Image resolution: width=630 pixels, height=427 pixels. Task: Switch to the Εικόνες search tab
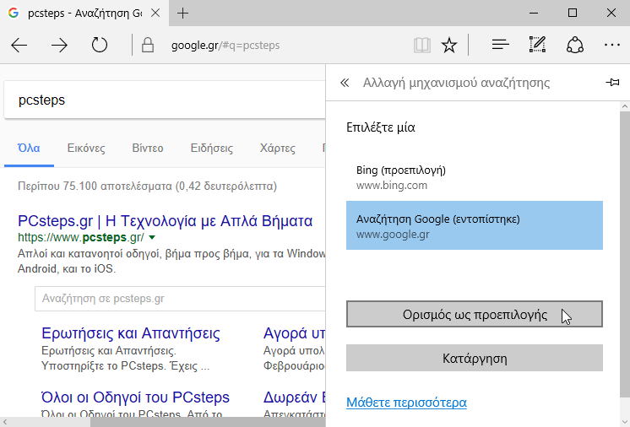pos(86,148)
